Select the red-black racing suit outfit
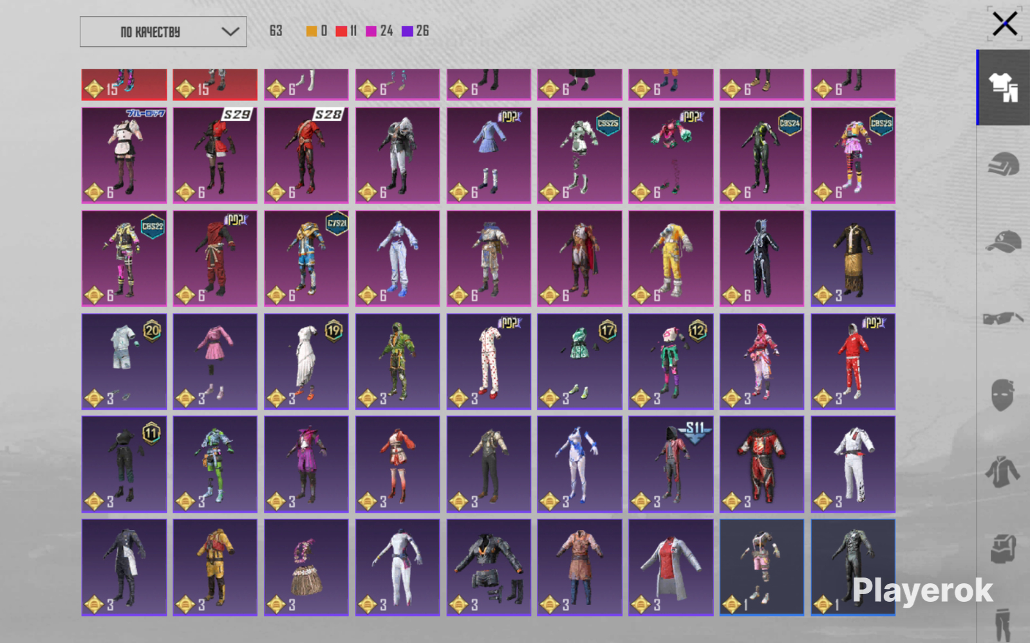This screenshot has width=1030, height=643. tap(762, 464)
